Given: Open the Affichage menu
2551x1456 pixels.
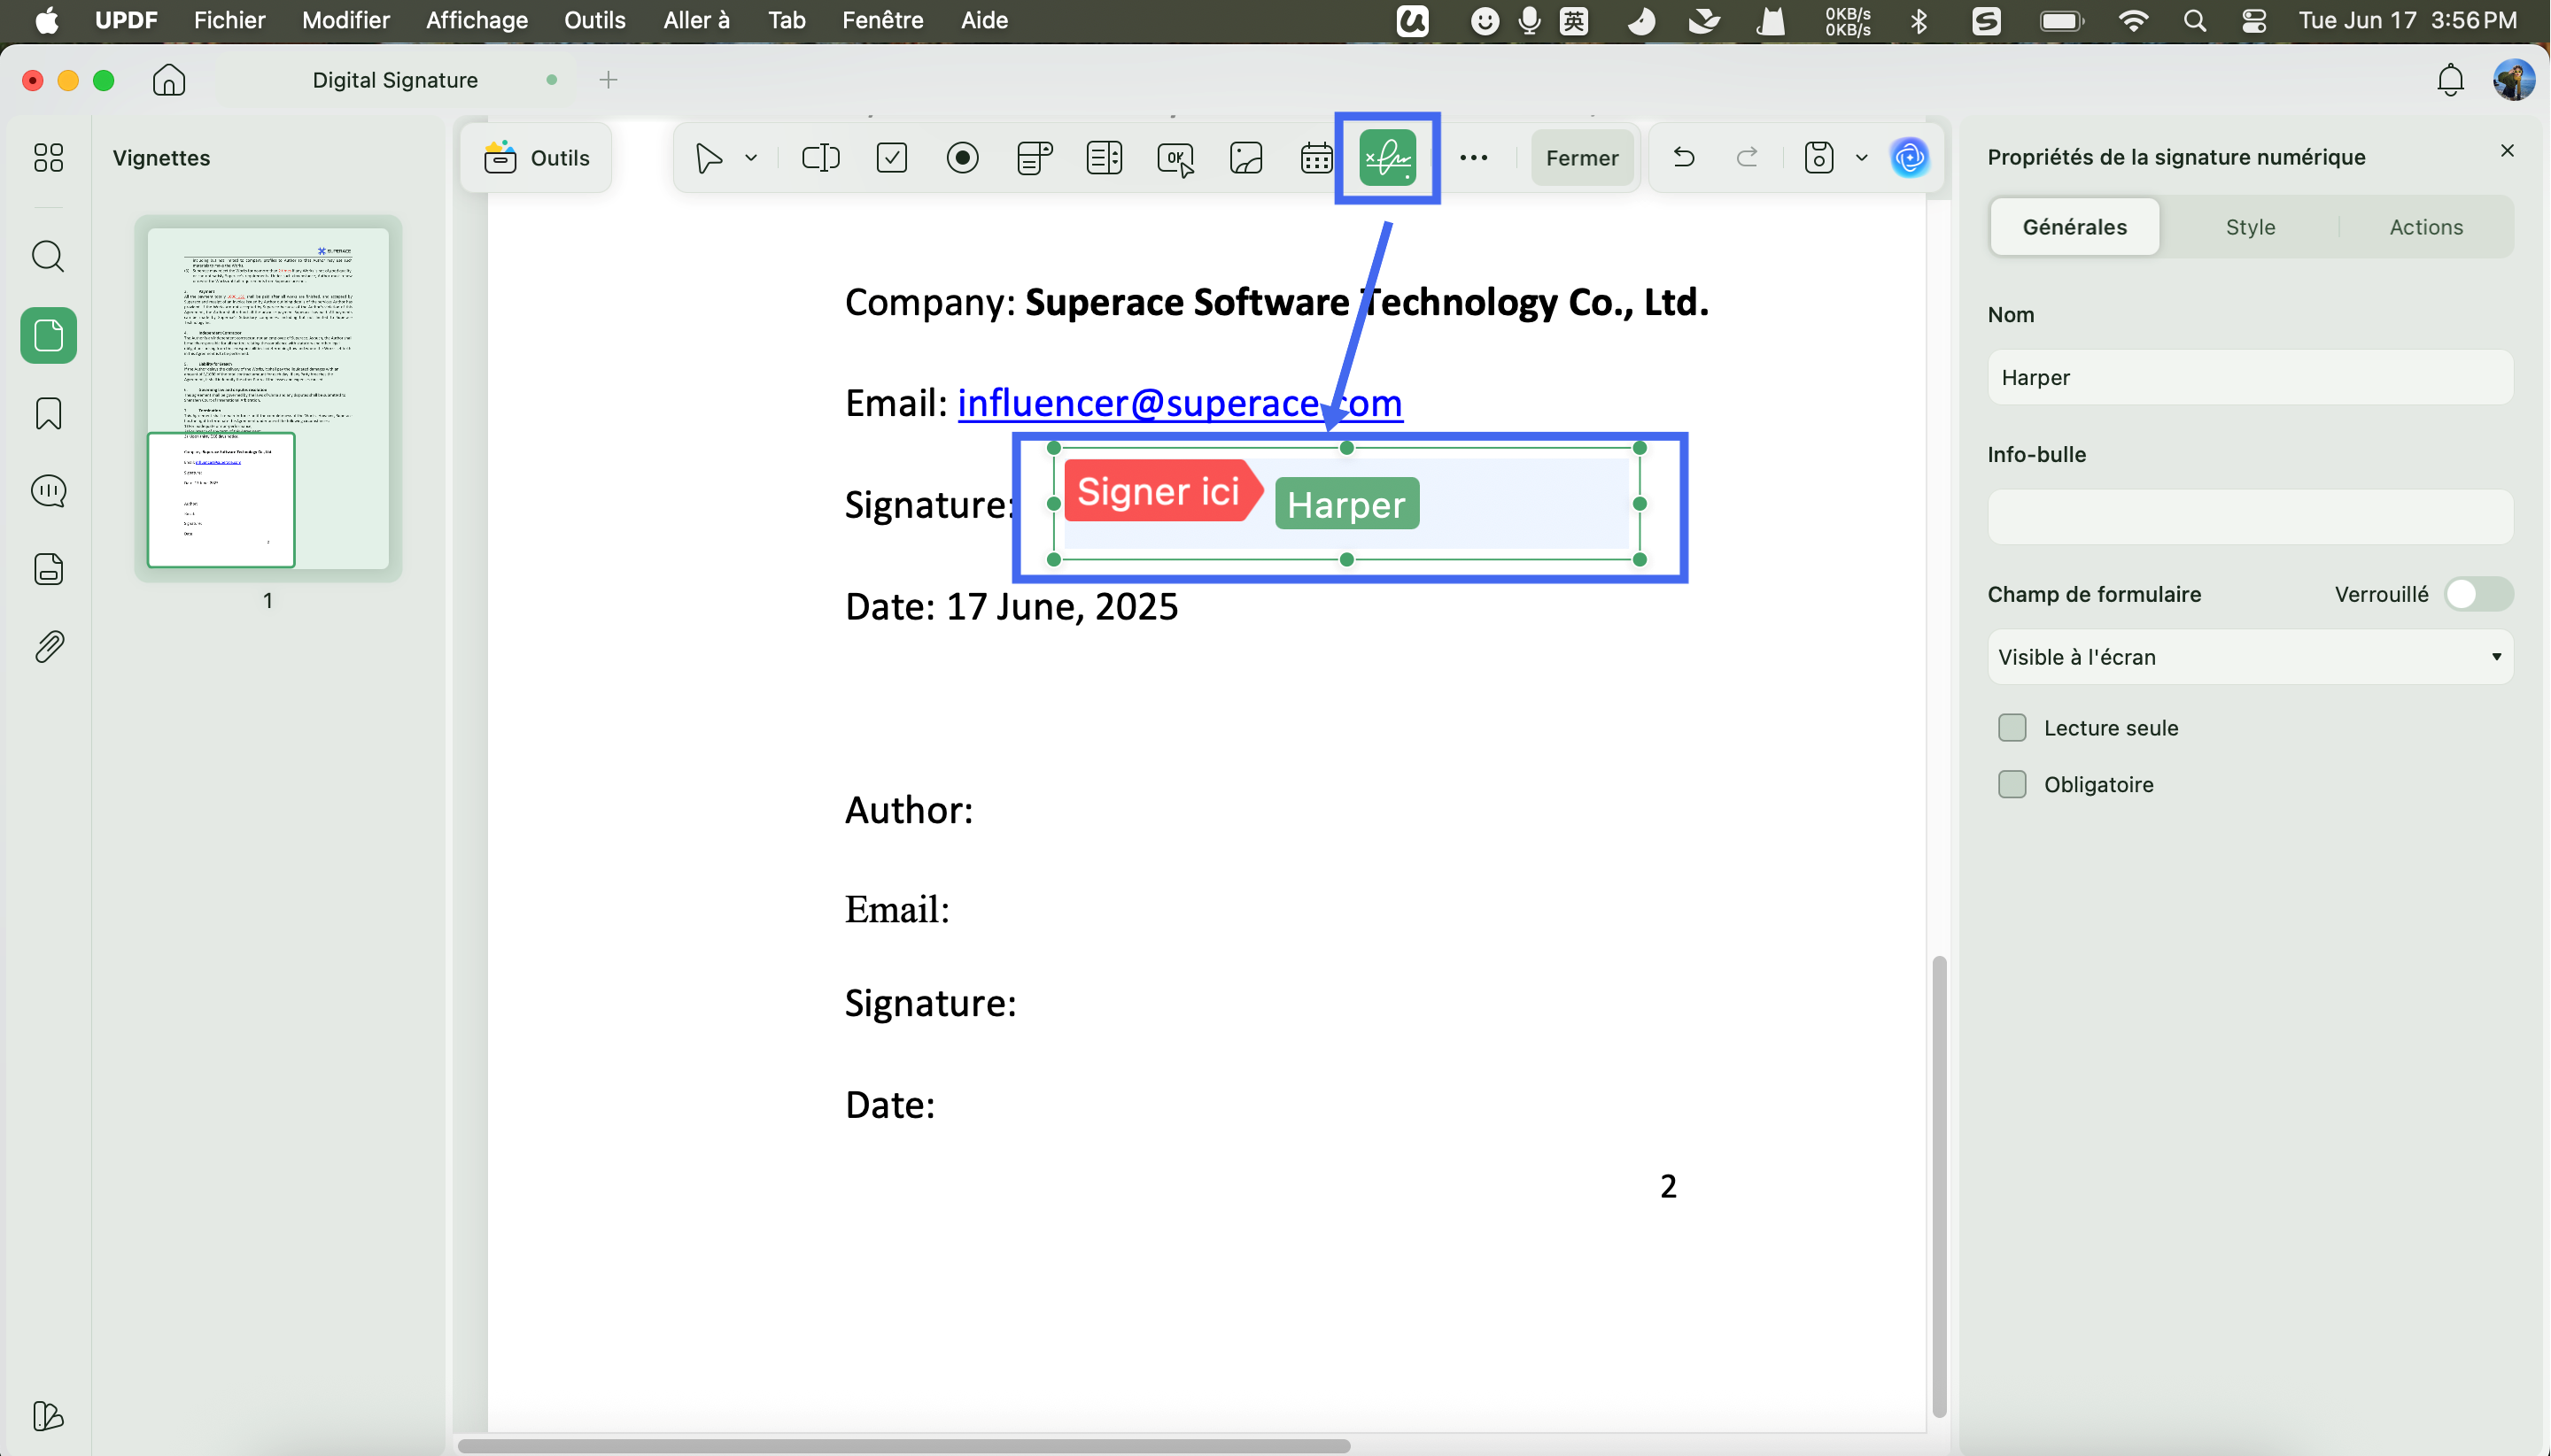Looking at the screenshot, I should pos(477,20).
